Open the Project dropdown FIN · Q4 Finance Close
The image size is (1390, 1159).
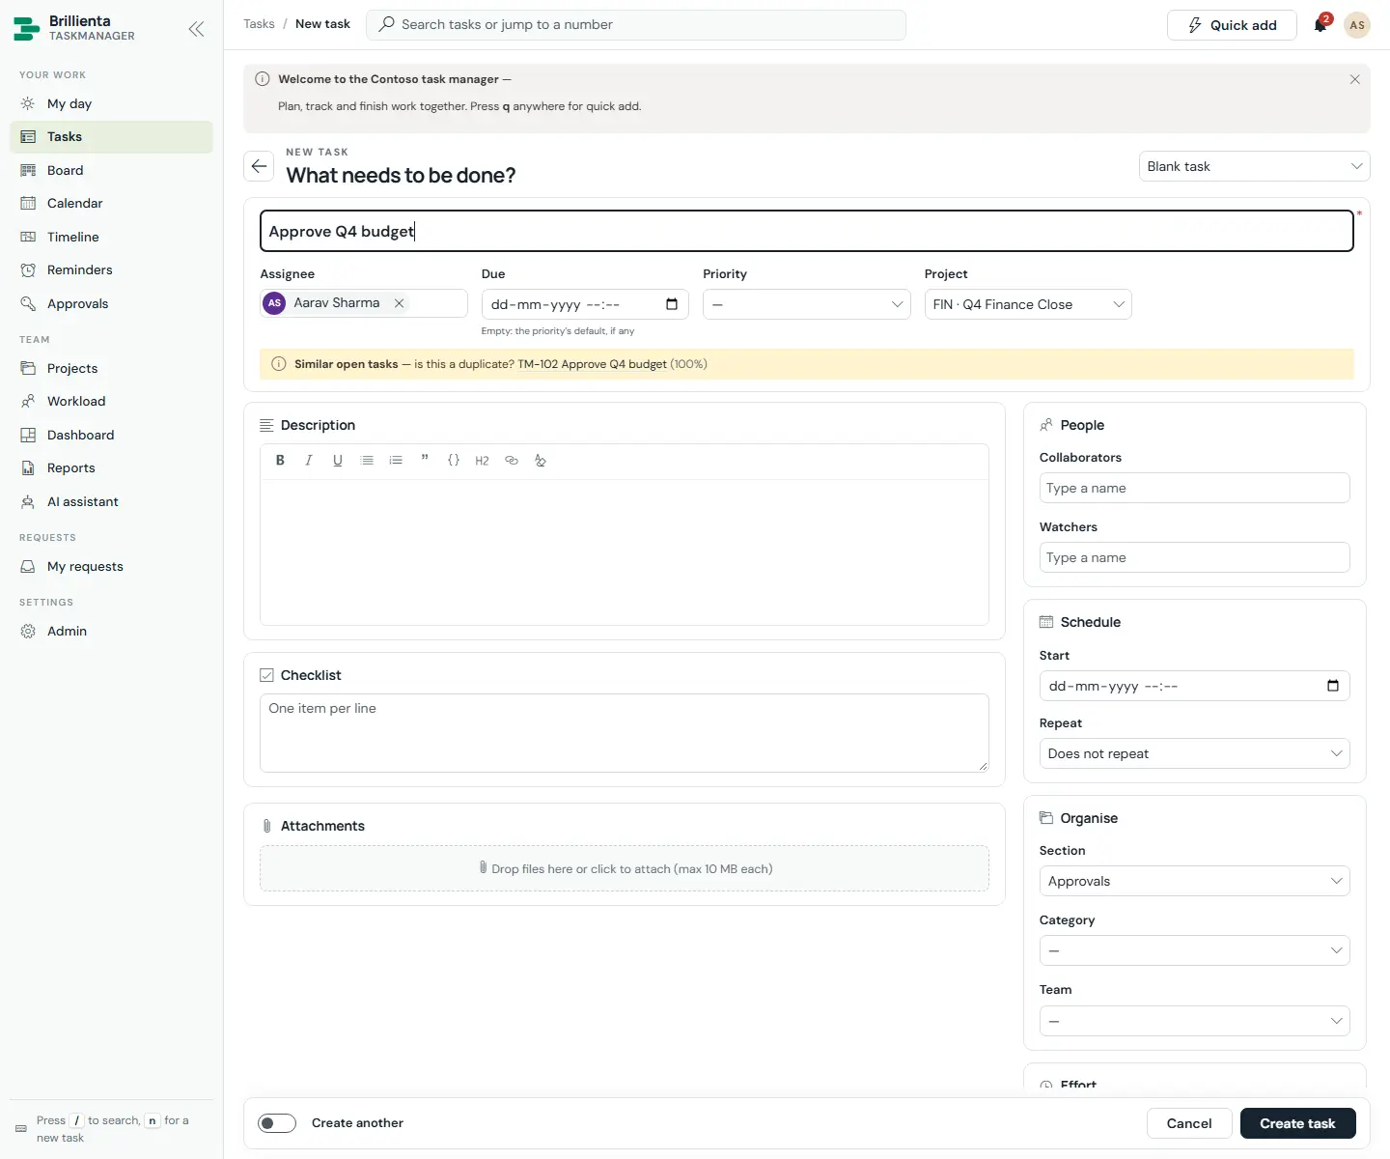1028,304
